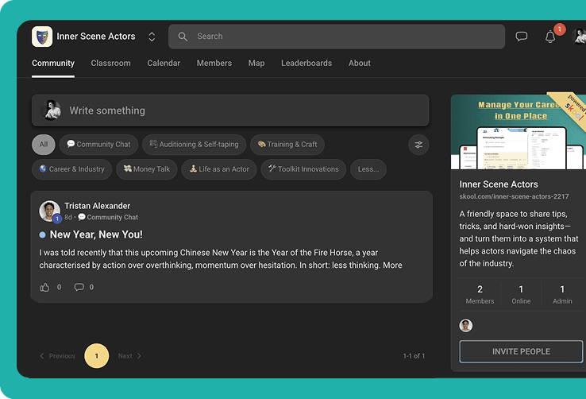The width and height of the screenshot is (586, 399).
Task: View the Leaderboards tab
Action: tap(306, 64)
